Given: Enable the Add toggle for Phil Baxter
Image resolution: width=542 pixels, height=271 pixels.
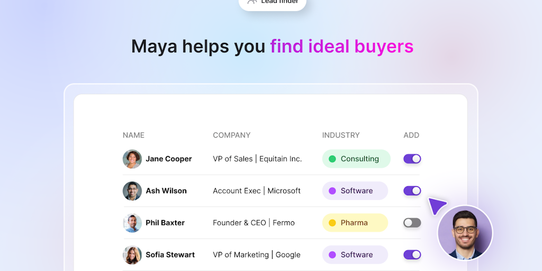Looking at the screenshot, I should (x=412, y=223).
